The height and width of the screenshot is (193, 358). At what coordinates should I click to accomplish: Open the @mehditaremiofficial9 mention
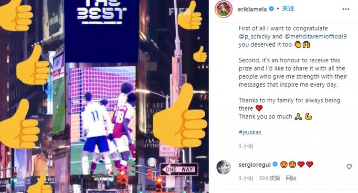(316, 36)
